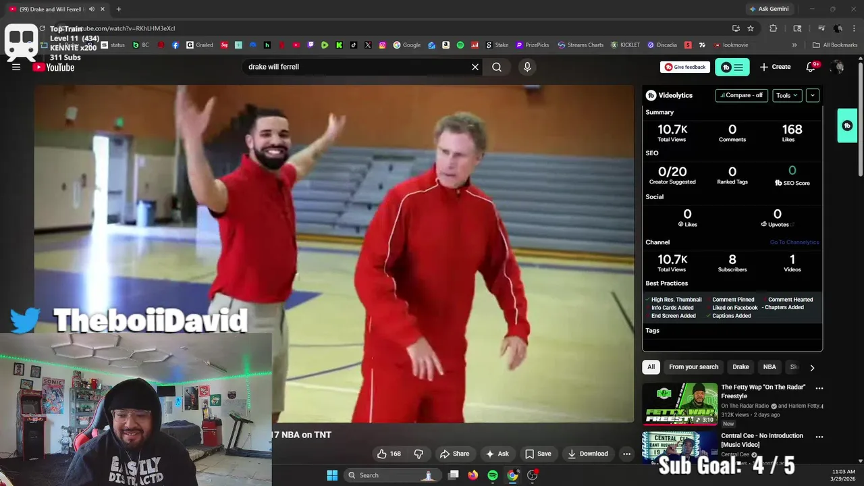The height and width of the screenshot is (486, 864).
Task: Switch to Chrome in the taskbar
Action: click(512, 475)
